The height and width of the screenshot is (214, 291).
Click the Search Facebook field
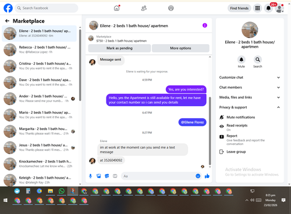coord(47,8)
